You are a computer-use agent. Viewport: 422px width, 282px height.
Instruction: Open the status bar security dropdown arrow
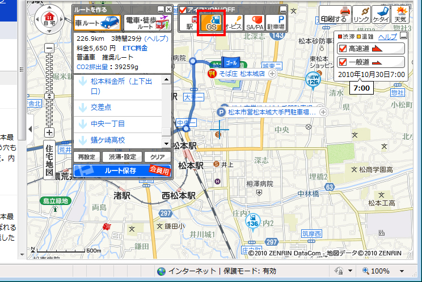click(350, 271)
